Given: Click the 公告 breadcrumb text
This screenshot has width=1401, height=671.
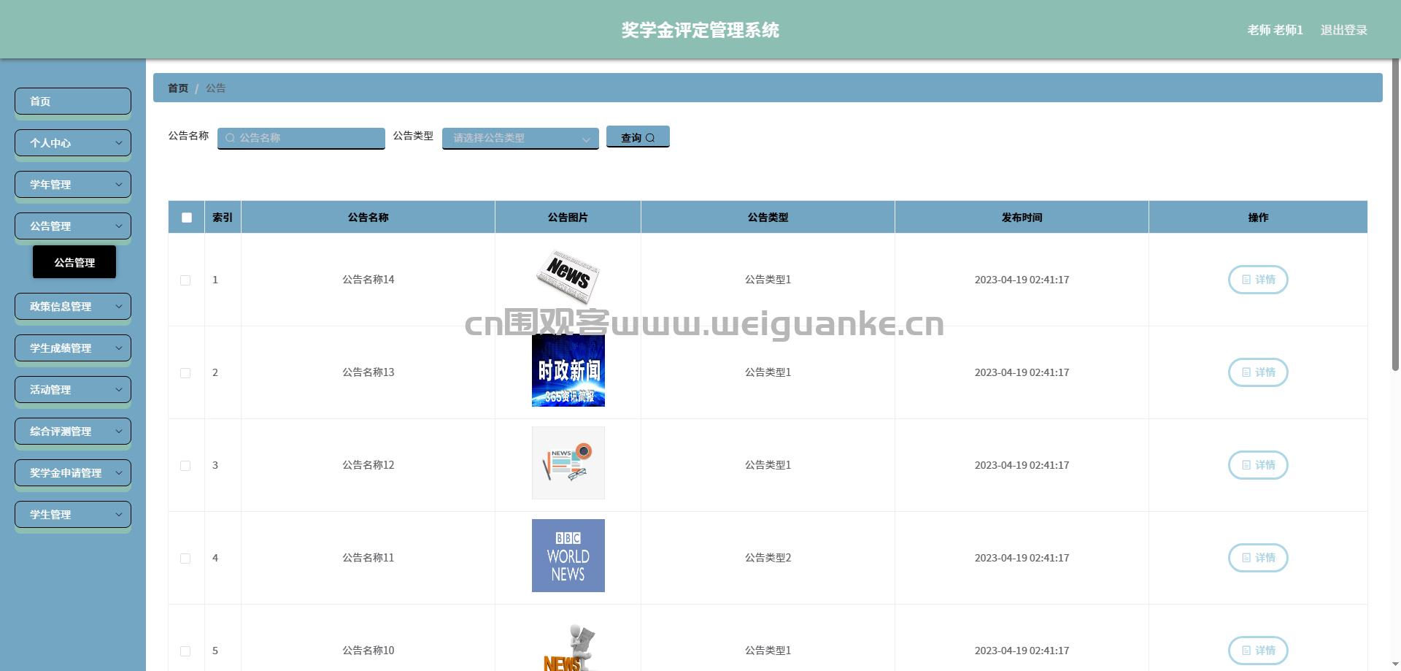Looking at the screenshot, I should 215,88.
